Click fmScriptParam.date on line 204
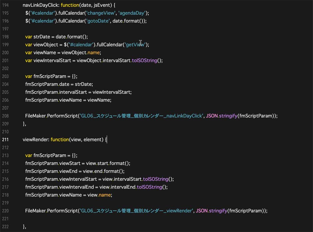313x232 pixels. click(47, 84)
